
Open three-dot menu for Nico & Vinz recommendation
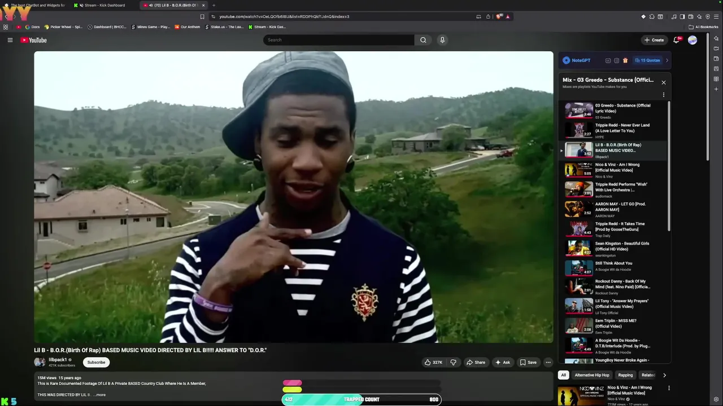[669, 388]
